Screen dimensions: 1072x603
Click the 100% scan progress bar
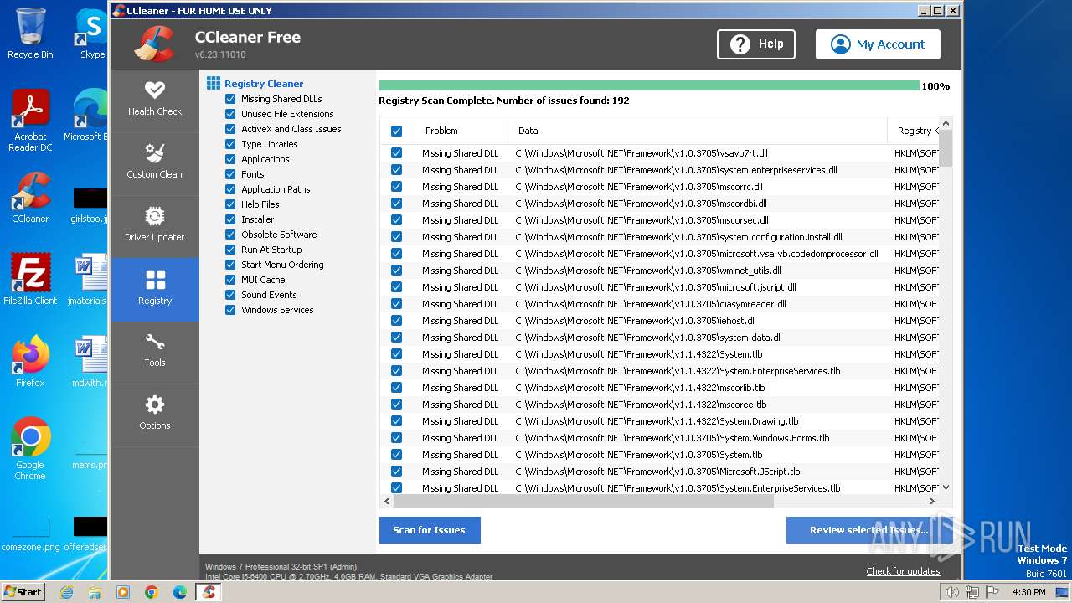click(x=649, y=85)
